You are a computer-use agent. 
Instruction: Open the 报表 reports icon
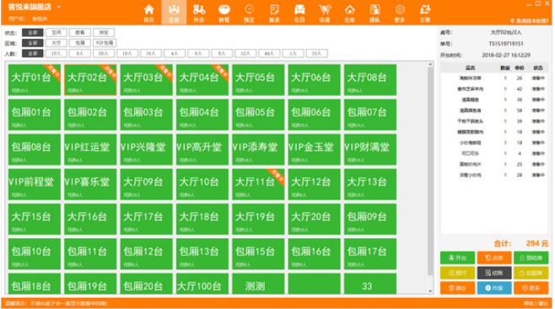coord(274,13)
